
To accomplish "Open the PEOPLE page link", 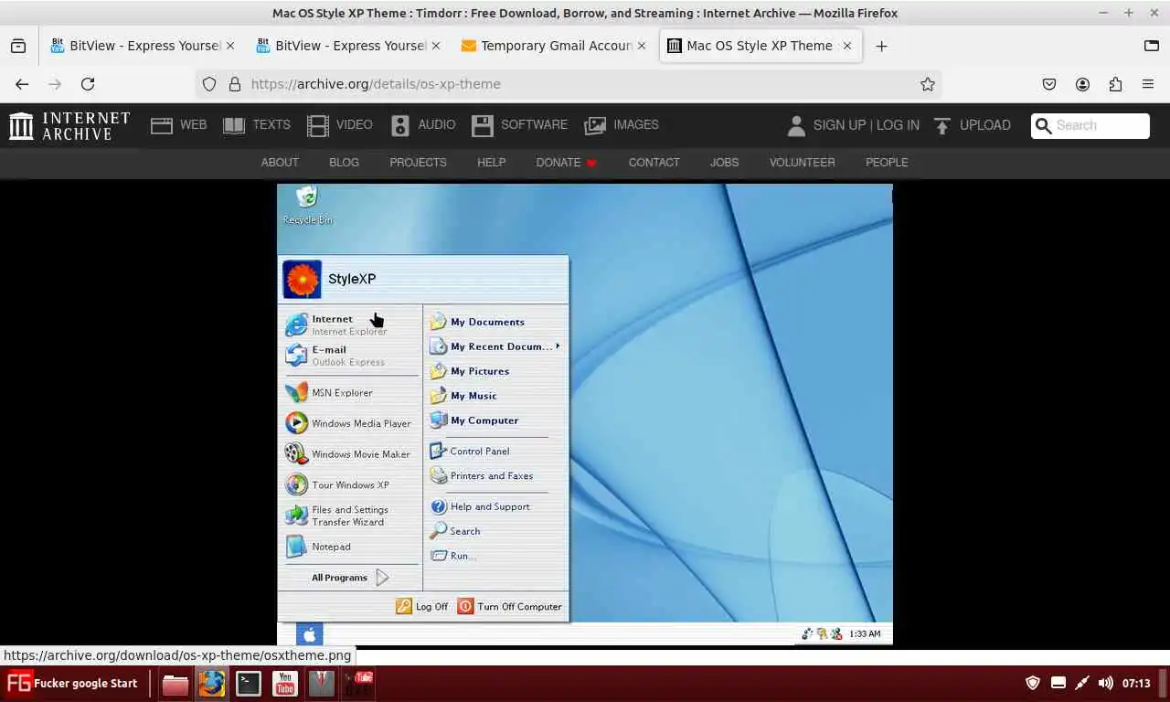I will [887, 163].
